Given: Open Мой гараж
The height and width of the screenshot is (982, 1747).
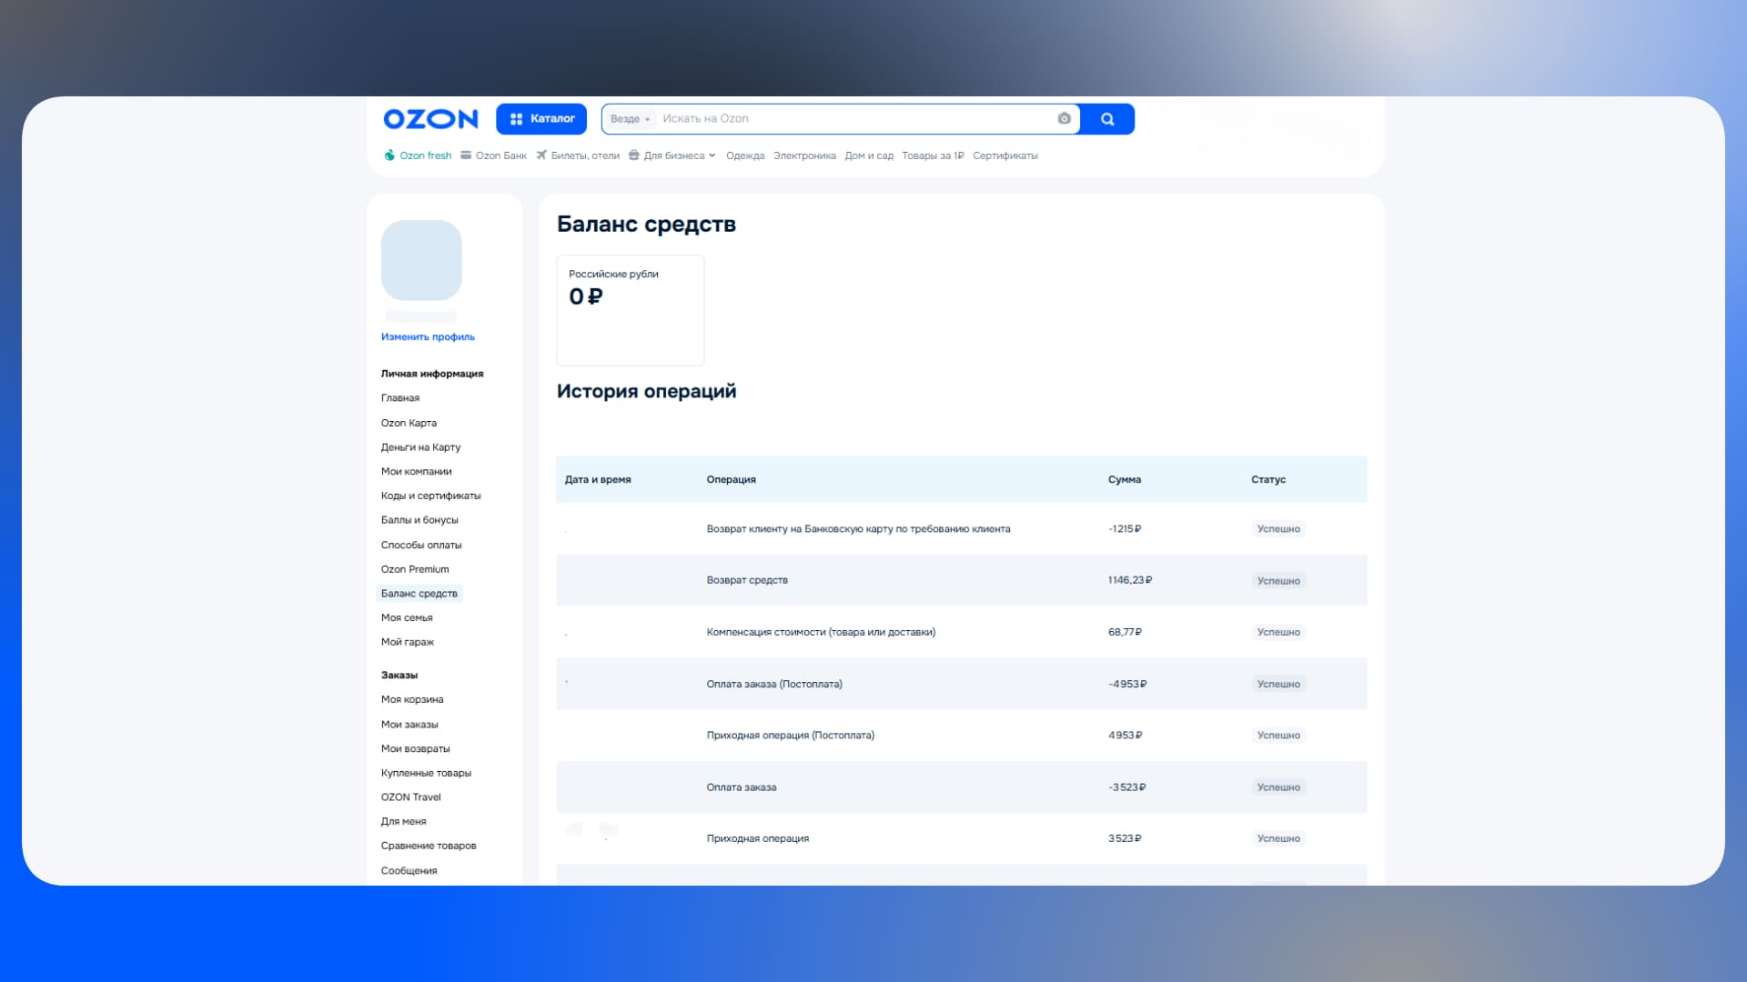Looking at the screenshot, I should [x=408, y=642].
